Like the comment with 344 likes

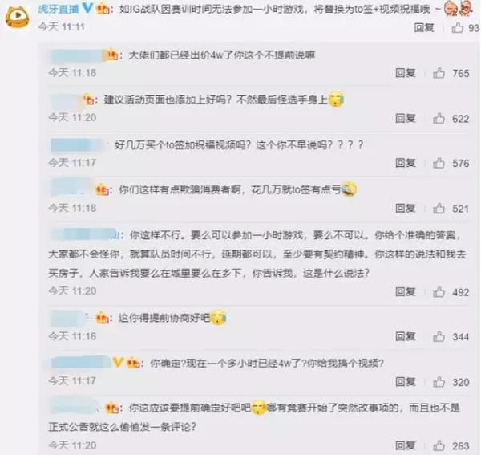439,336
